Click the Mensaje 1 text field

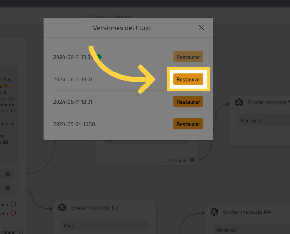coord(263,121)
